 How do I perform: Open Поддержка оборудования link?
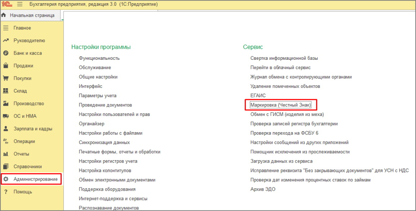(107, 189)
